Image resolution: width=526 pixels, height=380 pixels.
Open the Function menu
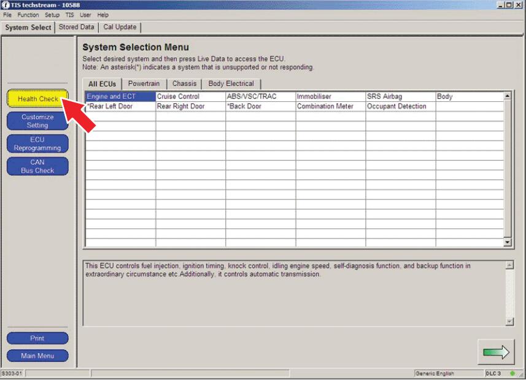[x=28, y=15]
